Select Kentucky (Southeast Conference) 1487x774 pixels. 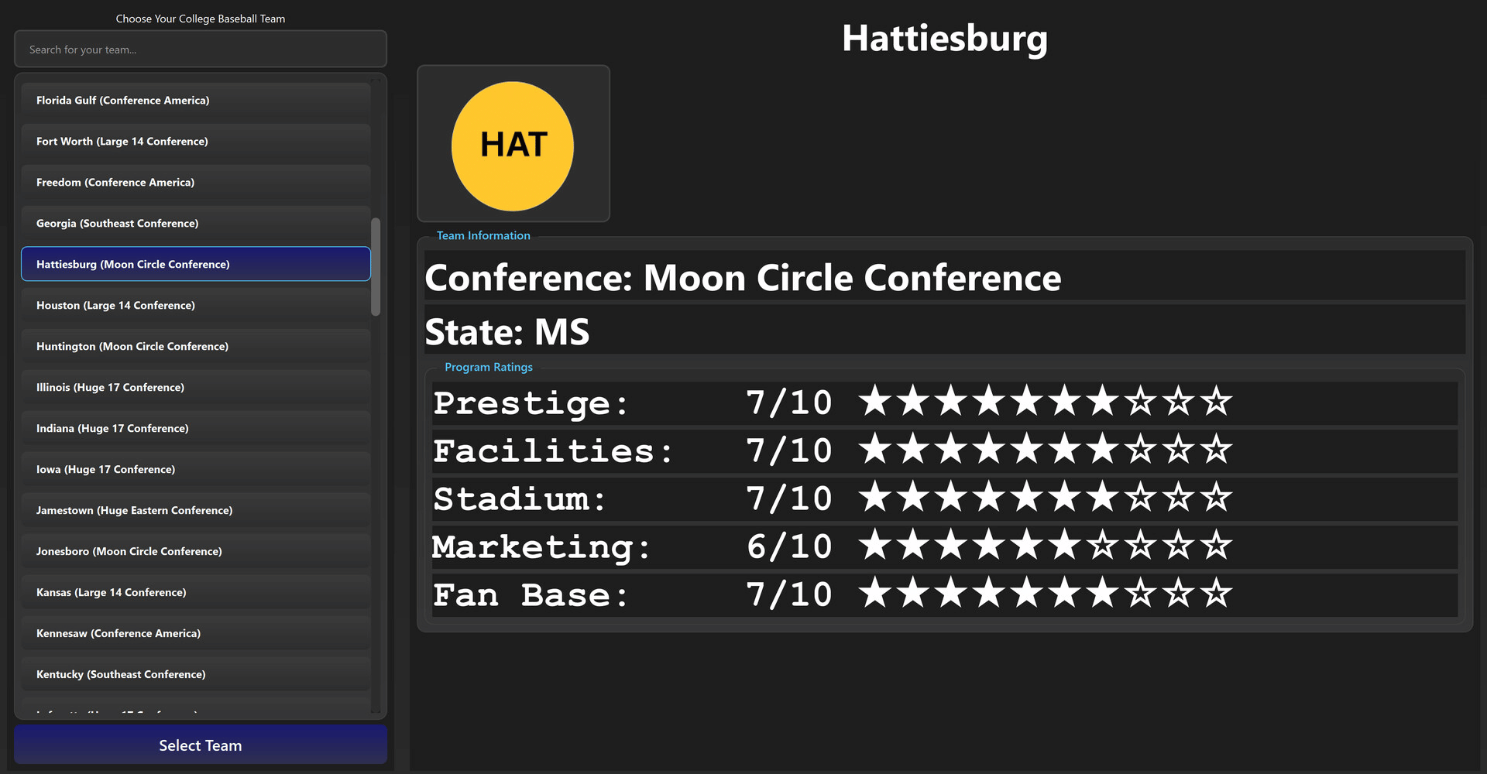pyautogui.click(x=196, y=675)
